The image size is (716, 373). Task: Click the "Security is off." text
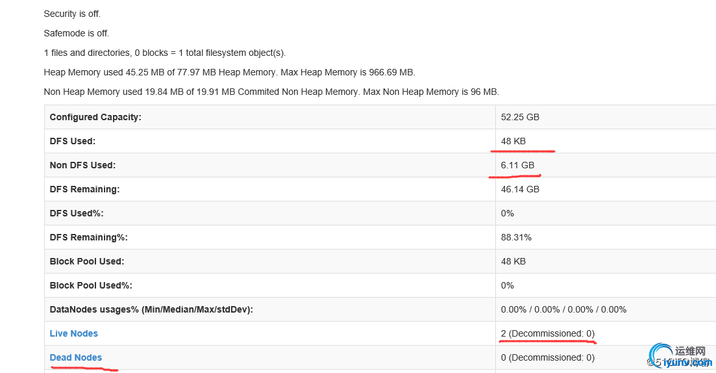click(x=72, y=14)
